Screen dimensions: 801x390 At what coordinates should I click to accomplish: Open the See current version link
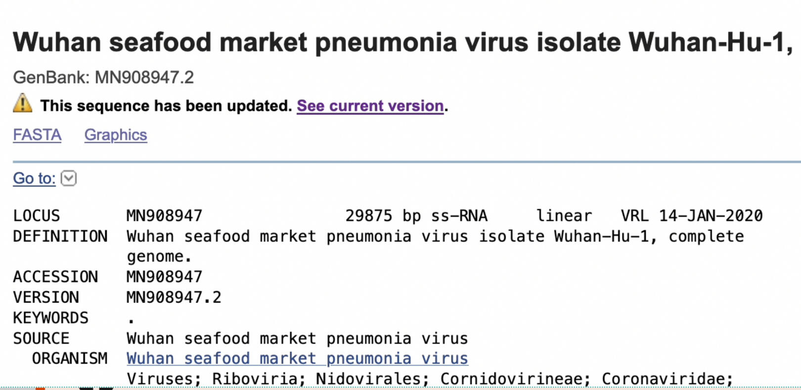pyautogui.click(x=370, y=106)
